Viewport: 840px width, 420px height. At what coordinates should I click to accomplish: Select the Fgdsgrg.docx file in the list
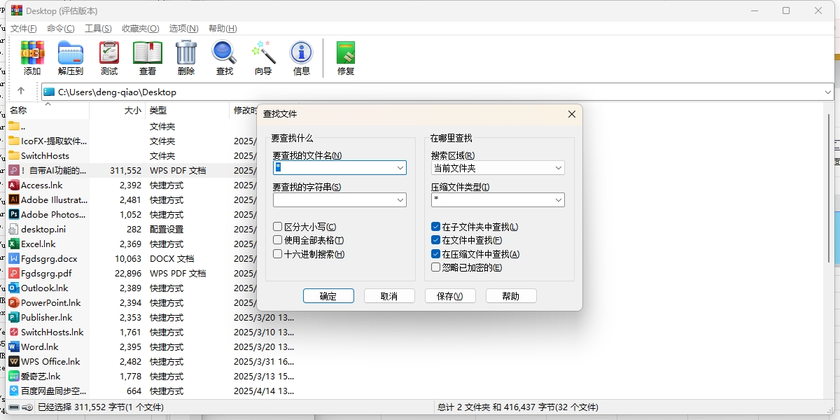coord(48,258)
